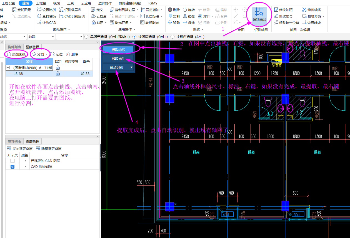Click the 识别轴网 recognize grid button
This screenshot has width=350, height=238.
click(x=259, y=15)
